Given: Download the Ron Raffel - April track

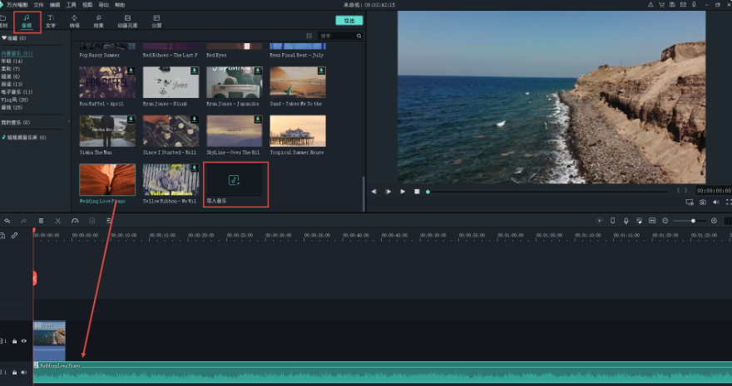Looking at the screenshot, I should [x=131, y=71].
